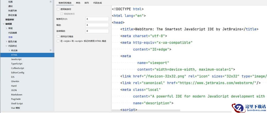This screenshot has height=113, width=267.
Task: Click the 制表符大小 input field
Action: click(97, 19)
